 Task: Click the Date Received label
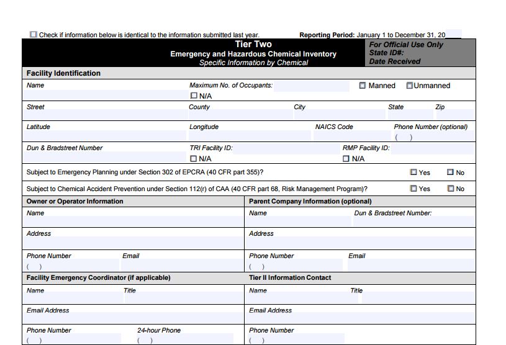tap(395, 61)
